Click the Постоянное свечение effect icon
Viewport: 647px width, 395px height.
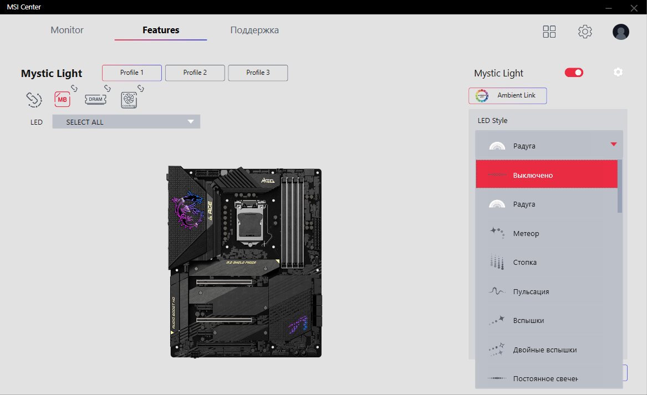pyautogui.click(x=497, y=378)
